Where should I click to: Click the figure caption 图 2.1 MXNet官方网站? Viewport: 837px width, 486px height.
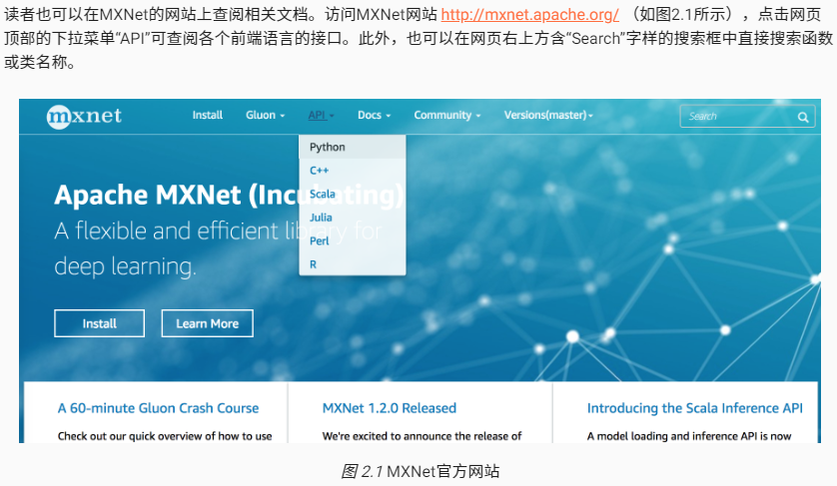pos(420,472)
